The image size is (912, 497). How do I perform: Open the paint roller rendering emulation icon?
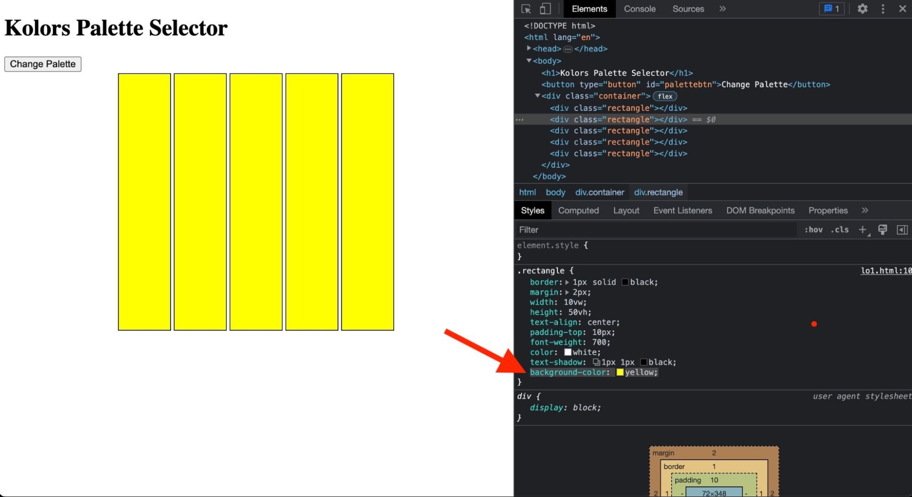[x=882, y=229]
